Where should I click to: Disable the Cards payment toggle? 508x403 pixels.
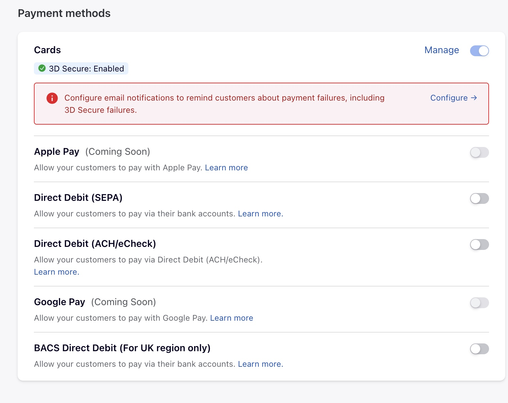click(479, 51)
